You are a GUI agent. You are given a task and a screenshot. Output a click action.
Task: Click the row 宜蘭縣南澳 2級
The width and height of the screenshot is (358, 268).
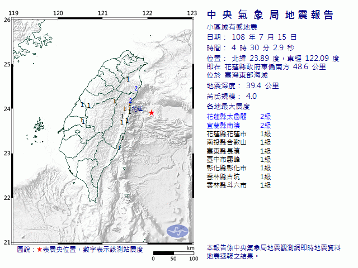pyautogui.click(x=239, y=125)
